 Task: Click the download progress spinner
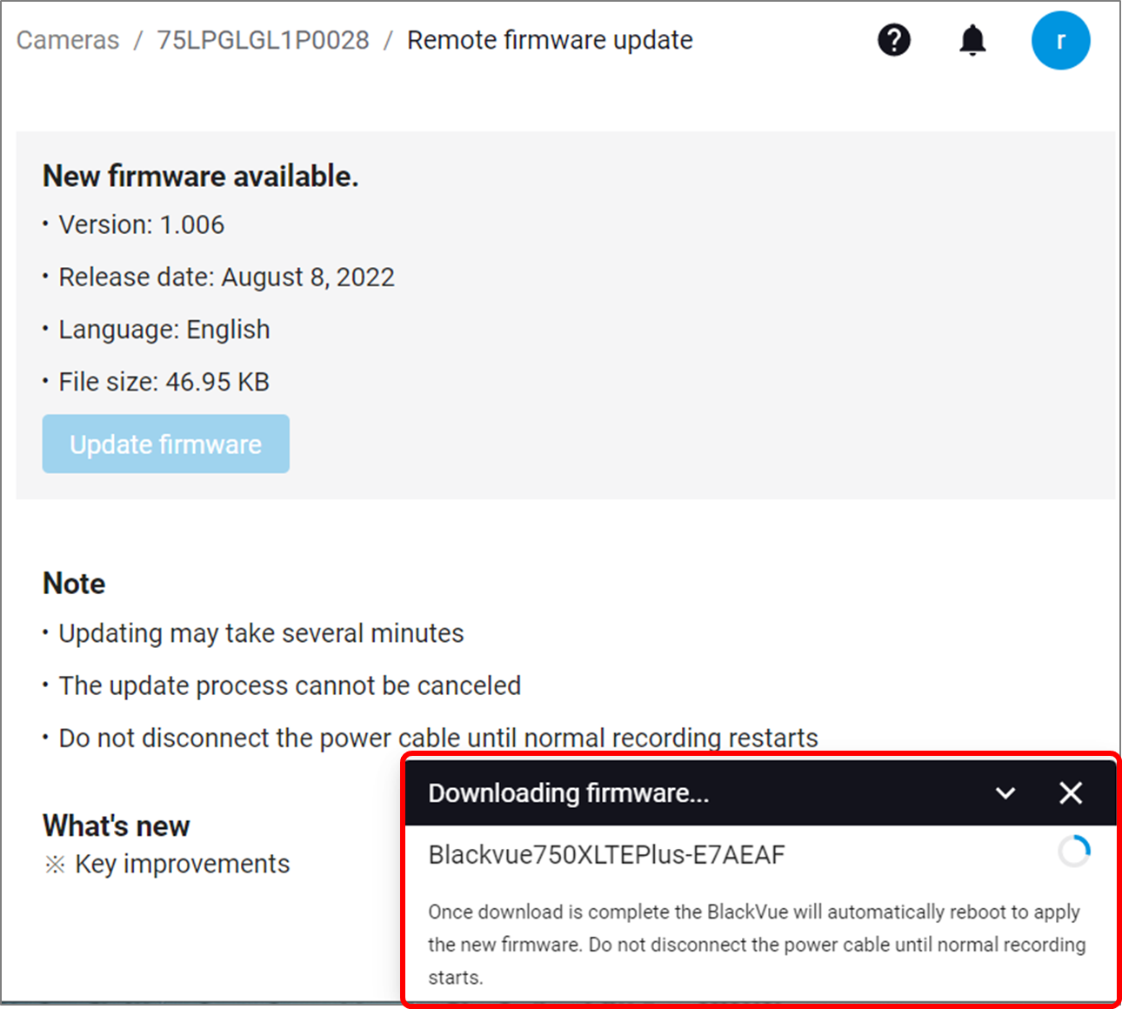click(1074, 852)
